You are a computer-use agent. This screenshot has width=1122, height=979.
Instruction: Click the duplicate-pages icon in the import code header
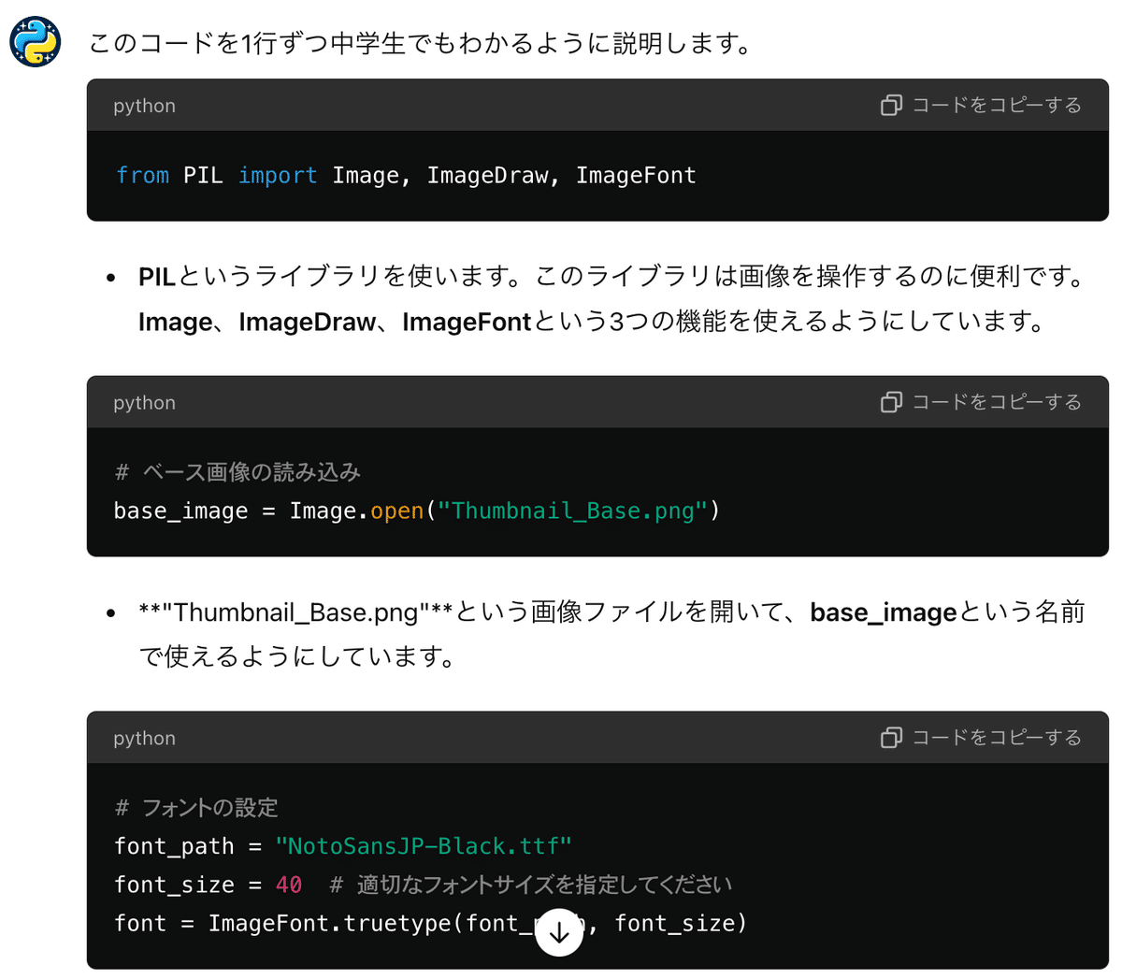pos(891,106)
